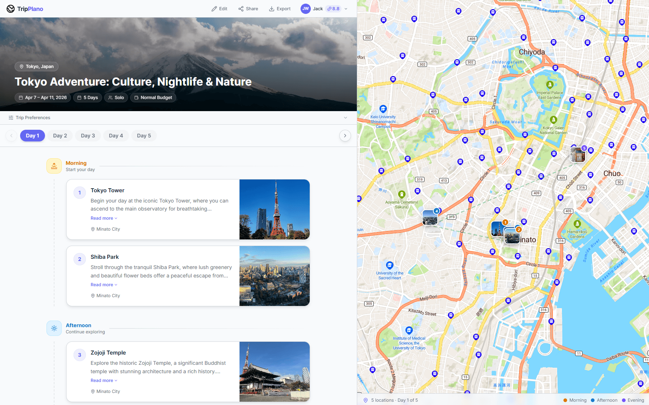Click 'Read more' under Shiba Park
The height and width of the screenshot is (405, 649).
(103, 284)
